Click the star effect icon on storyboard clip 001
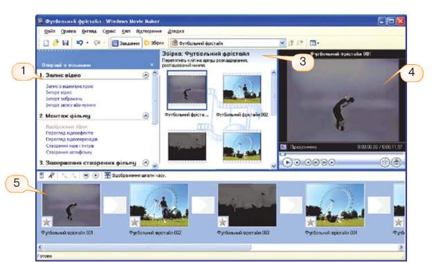Viewport: 436px width, 263px height. tap(47, 222)
